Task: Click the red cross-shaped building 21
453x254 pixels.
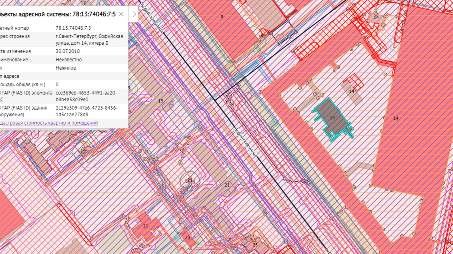Action: 146,226
